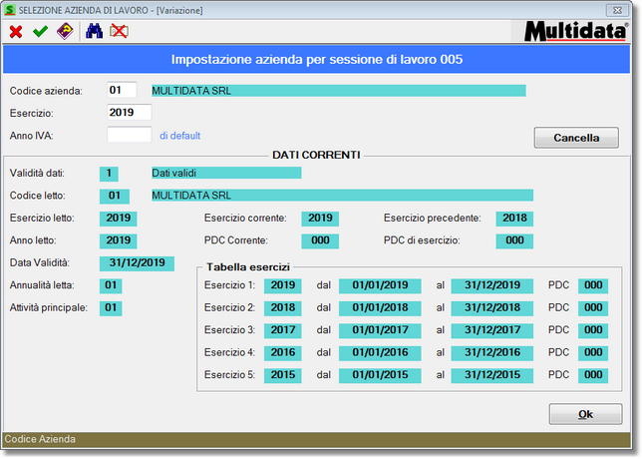Click the binoculars search icon

[x=94, y=31]
